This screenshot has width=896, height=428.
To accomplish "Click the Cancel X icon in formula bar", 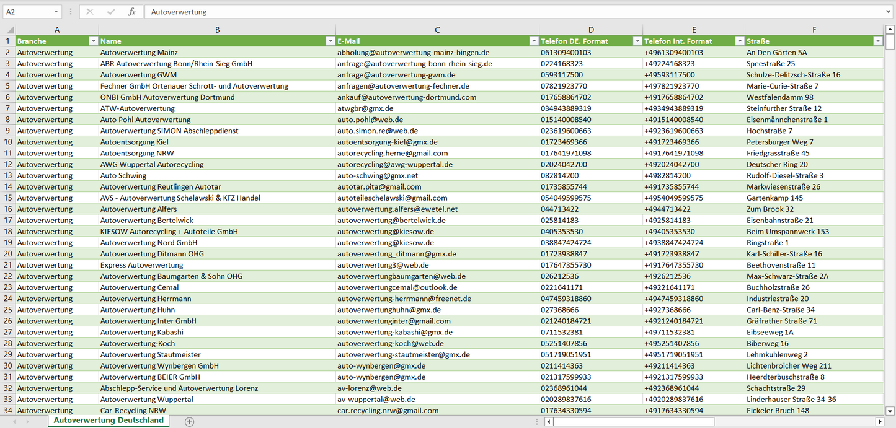I will click(x=90, y=12).
